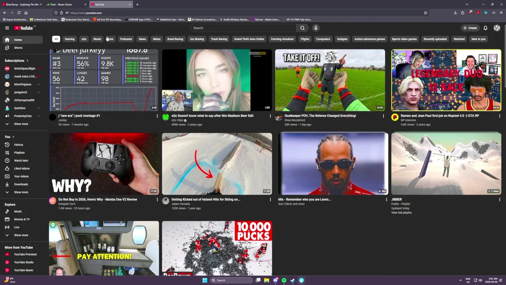
Task: Click the Create button
Action: coord(470,28)
